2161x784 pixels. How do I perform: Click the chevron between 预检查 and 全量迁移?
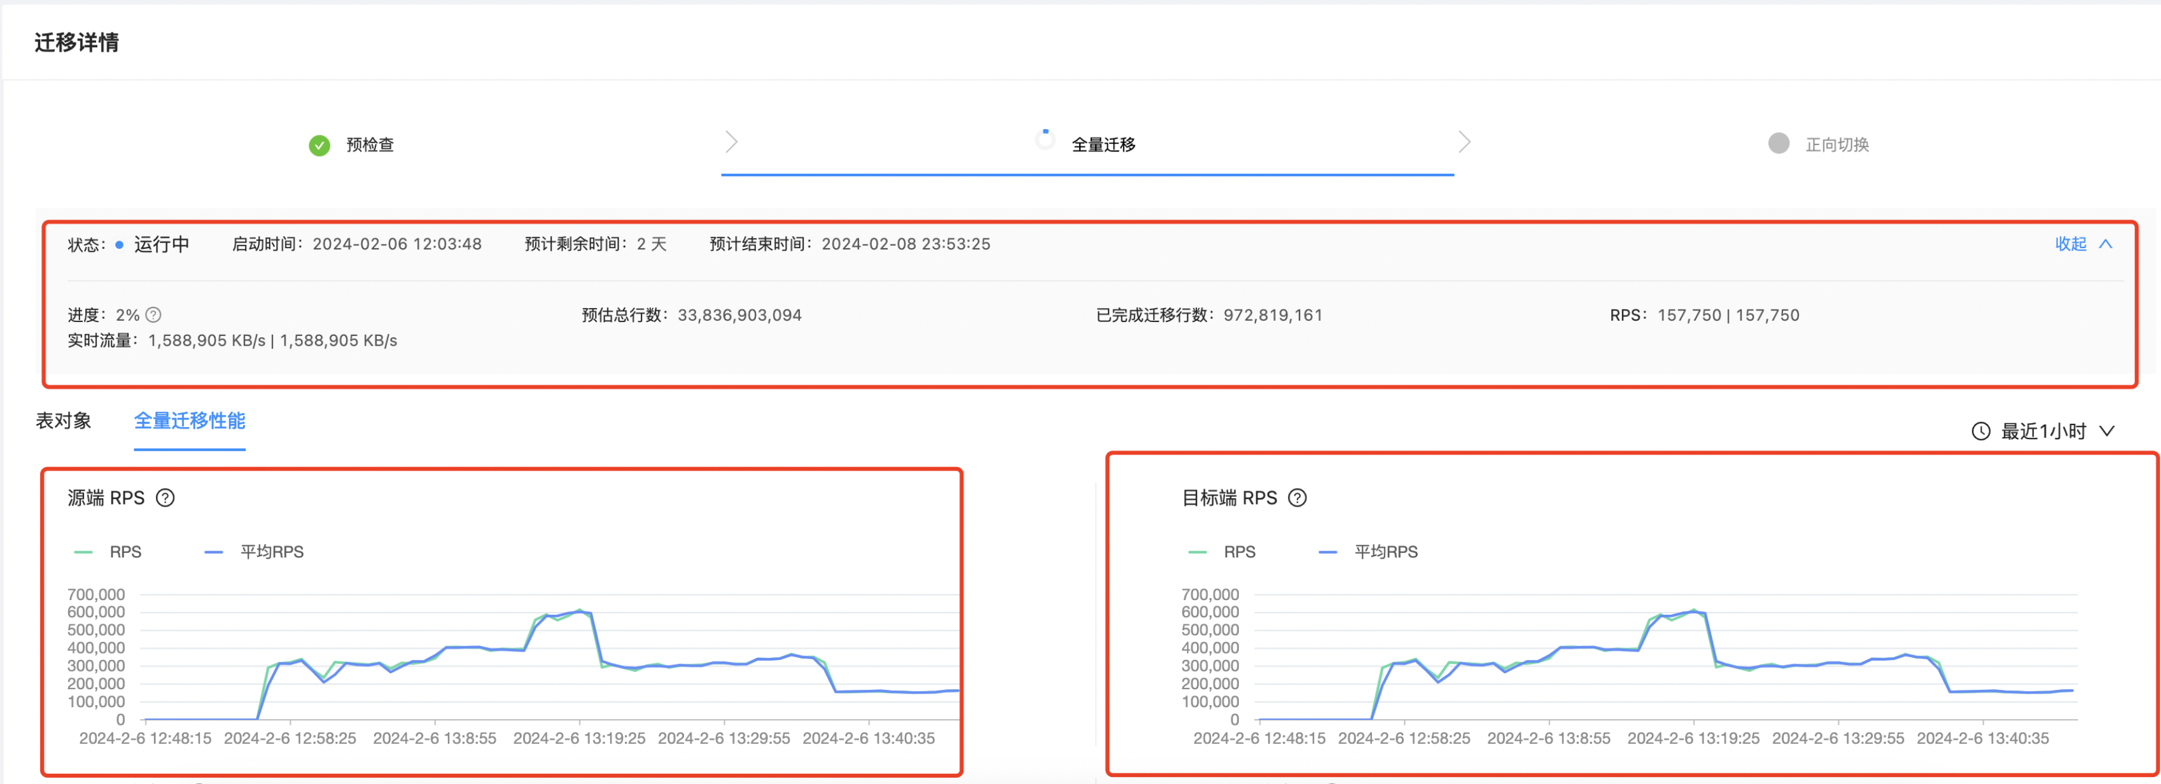coord(731,142)
